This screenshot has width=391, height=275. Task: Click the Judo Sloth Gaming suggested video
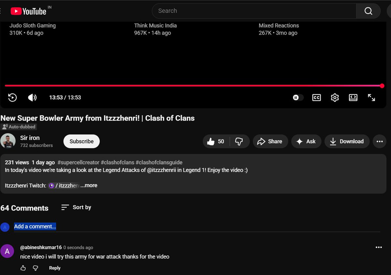coord(33,25)
